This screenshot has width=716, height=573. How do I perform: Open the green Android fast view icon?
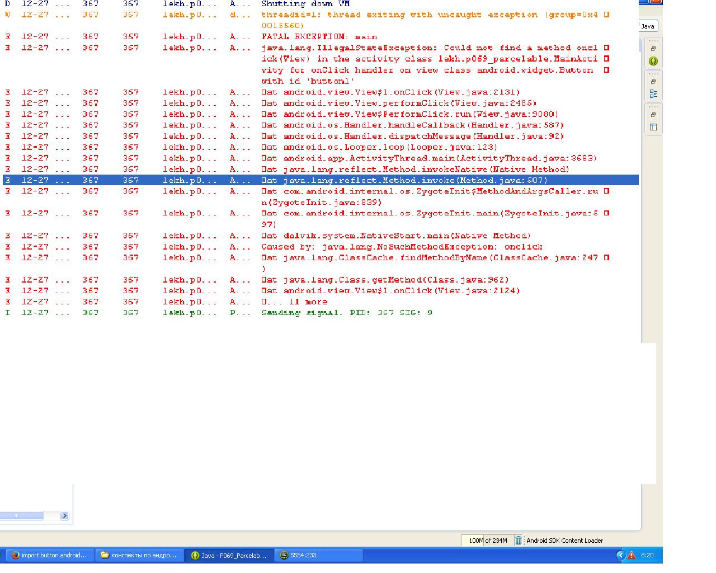pos(653,61)
